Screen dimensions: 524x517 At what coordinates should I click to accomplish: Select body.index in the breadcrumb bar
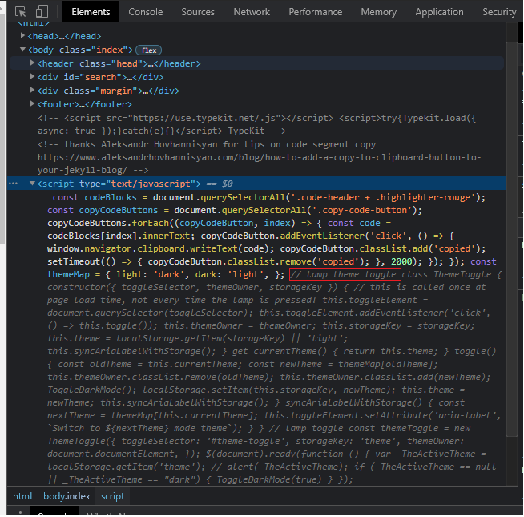[67, 496]
